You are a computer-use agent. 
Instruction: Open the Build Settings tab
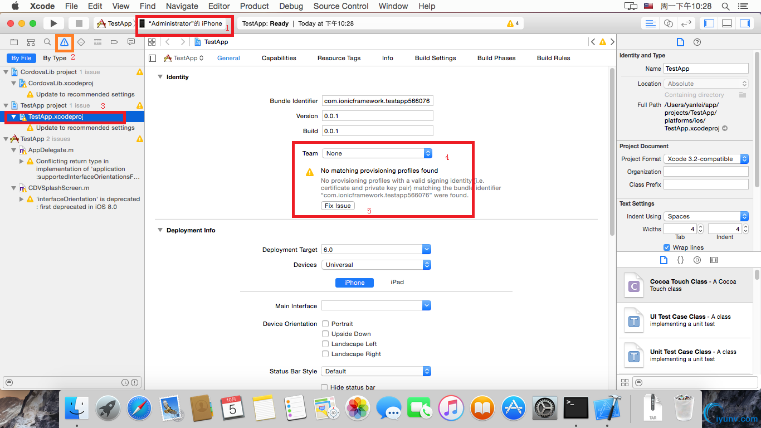tap(436, 58)
